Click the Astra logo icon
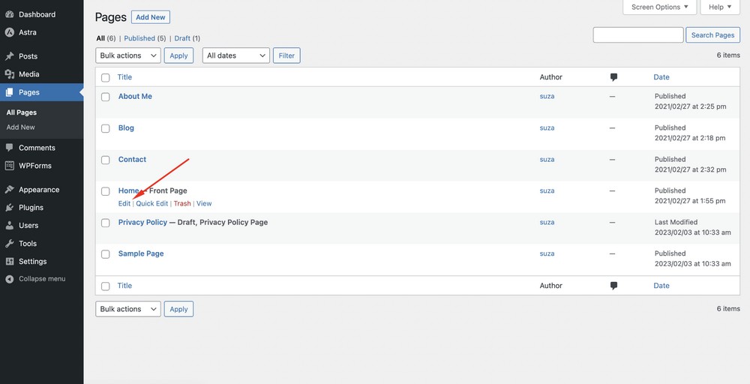The image size is (750, 384). 10,32
